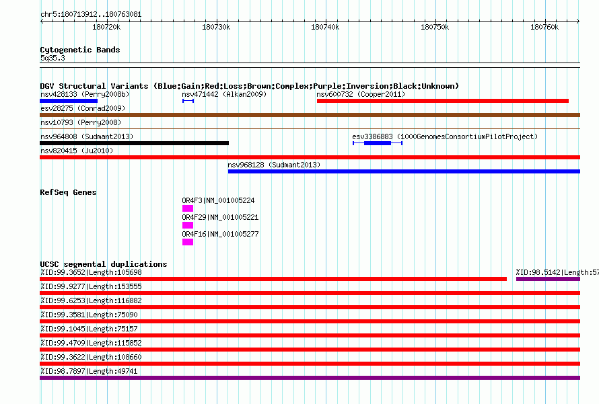
Task: Click the RefSeq Genes track title
Action: [68, 192]
